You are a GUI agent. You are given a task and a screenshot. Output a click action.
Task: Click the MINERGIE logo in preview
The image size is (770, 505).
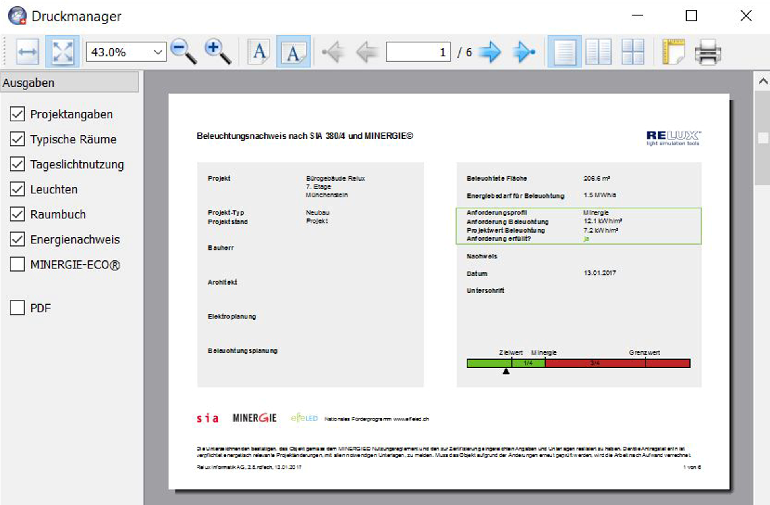pos(255,418)
